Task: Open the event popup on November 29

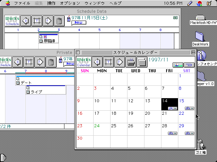Action: coord(190,133)
